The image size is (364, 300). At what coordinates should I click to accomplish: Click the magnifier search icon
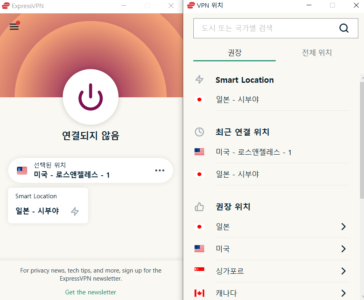pyautogui.click(x=344, y=28)
